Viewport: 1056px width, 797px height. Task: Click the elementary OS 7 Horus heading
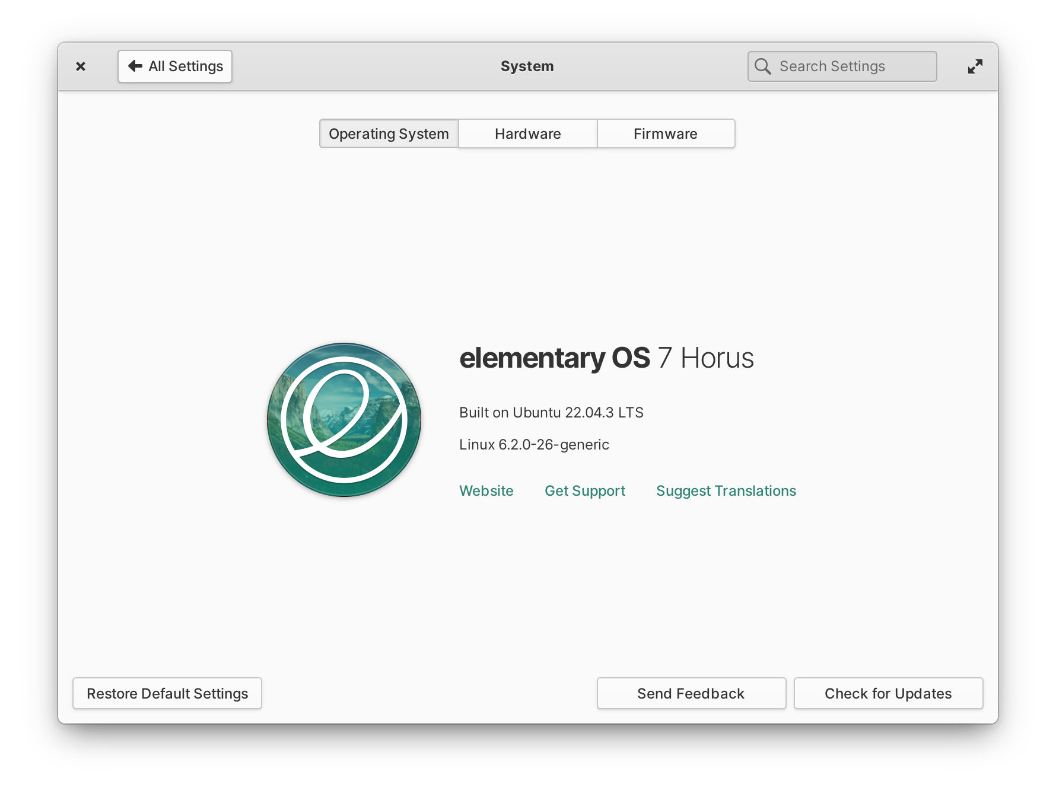tap(606, 357)
